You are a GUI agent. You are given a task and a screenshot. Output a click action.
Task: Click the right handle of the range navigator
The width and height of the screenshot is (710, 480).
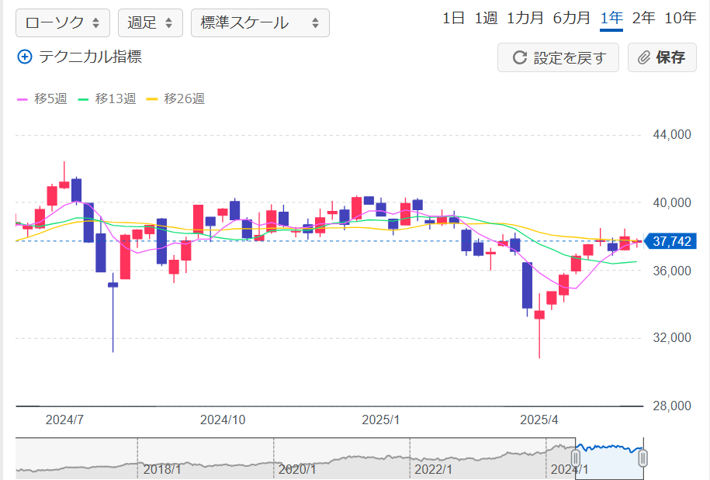coord(643,458)
